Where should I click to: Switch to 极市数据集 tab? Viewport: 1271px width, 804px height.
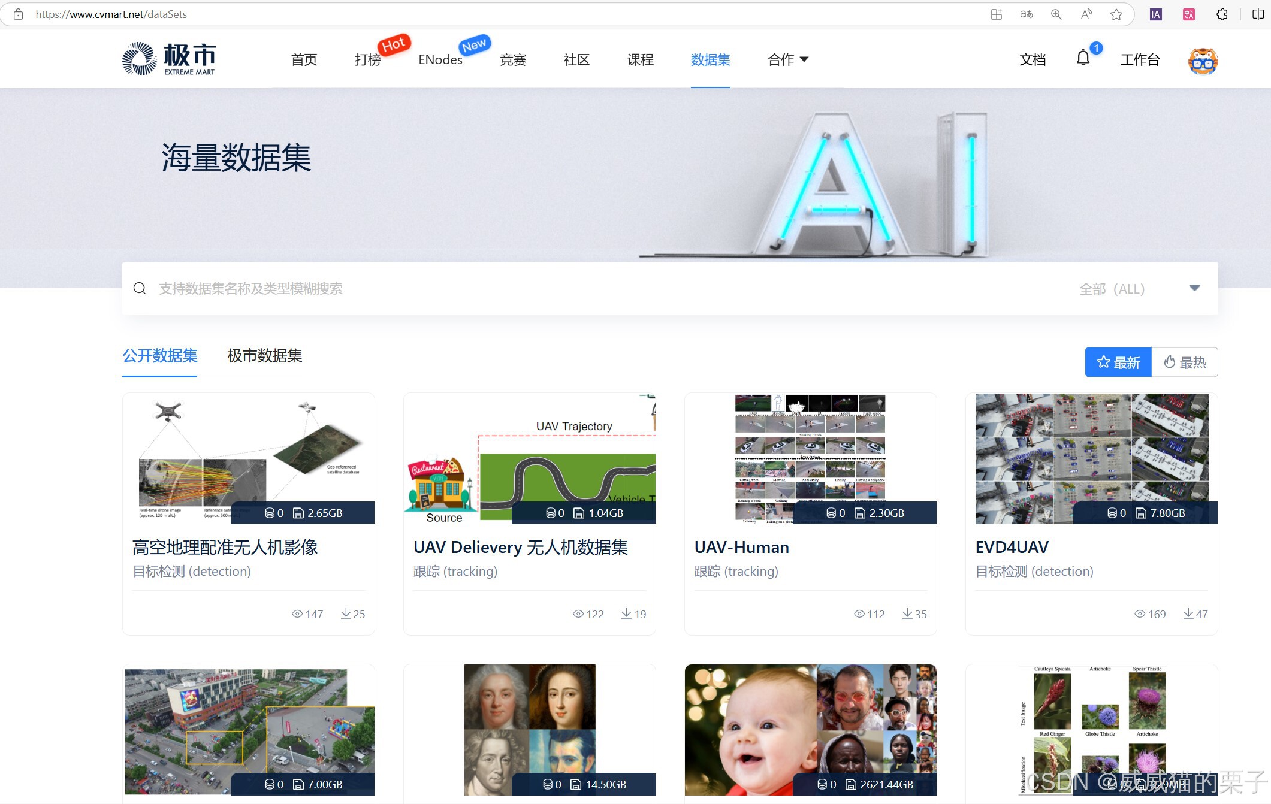(264, 356)
